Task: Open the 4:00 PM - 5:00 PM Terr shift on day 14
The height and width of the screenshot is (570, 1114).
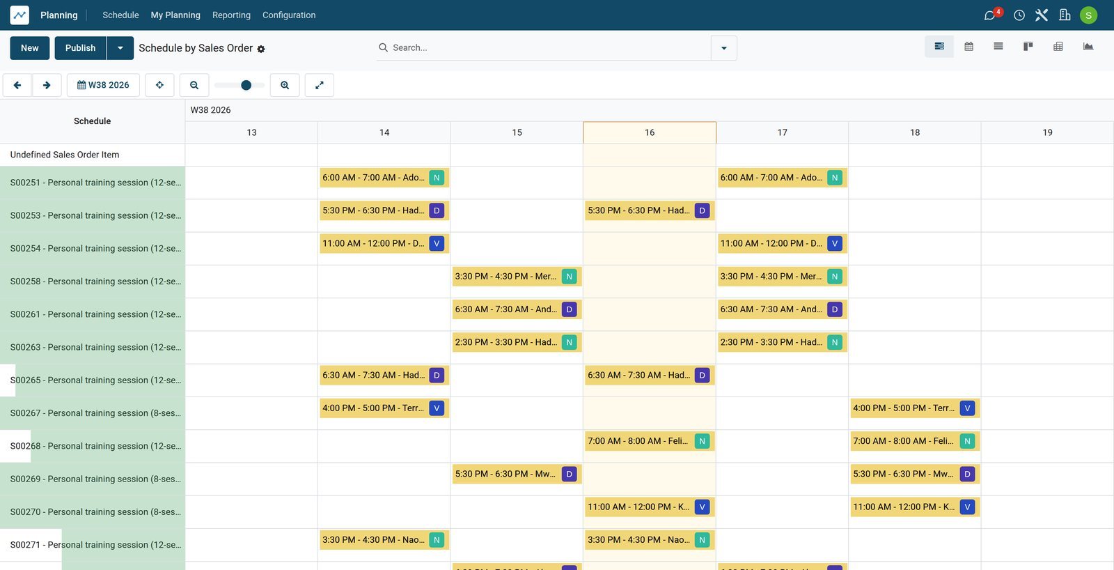Action: (384, 408)
